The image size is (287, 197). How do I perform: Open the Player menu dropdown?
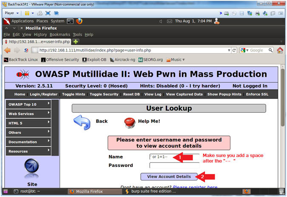(x=11, y=13)
